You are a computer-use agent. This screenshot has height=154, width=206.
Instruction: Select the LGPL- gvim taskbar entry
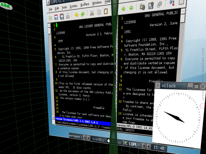(x=132, y=144)
